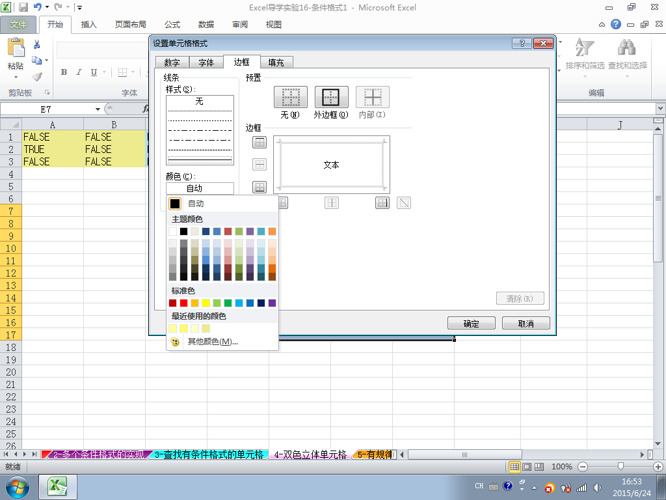The width and height of the screenshot is (666, 500).
Task: Minimize the ribbon with the caret icon
Action: (602, 25)
